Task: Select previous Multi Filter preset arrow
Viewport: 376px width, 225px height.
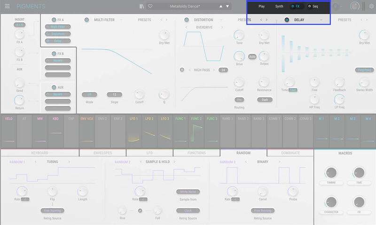Action: point(161,20)
